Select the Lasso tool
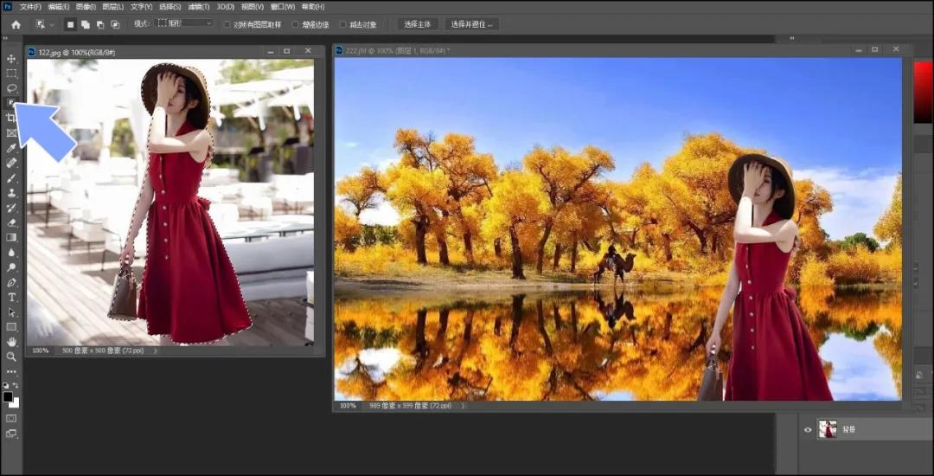934x476 pixels. pyautogui.click(x=11, y=88)
